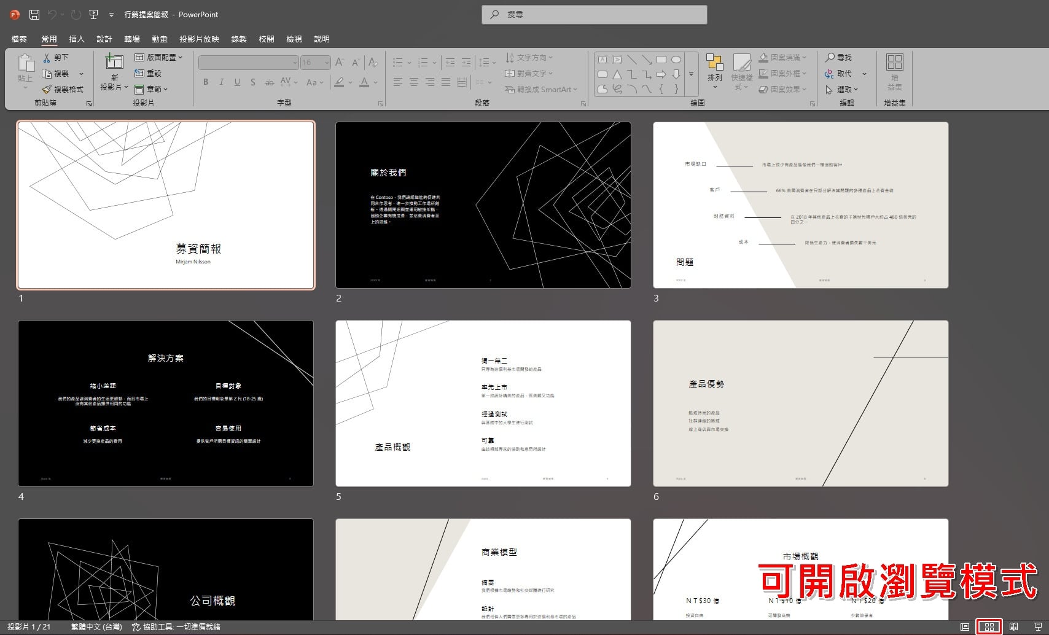Viewport: 1049px width, 635px height.
Task: Select slide 5 產品概觀 thumbnail
Action: click(x=483, y=403)
